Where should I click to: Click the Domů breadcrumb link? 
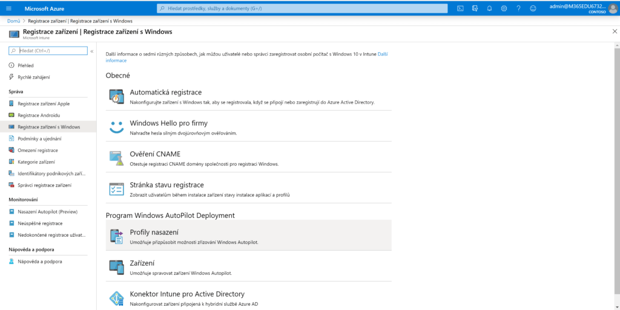pyautogui.click(x=13, y=21)
